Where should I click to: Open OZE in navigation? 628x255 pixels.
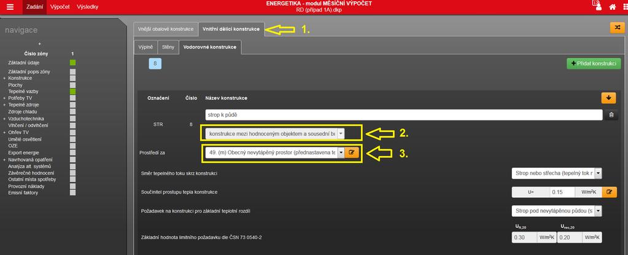point(13,146)
